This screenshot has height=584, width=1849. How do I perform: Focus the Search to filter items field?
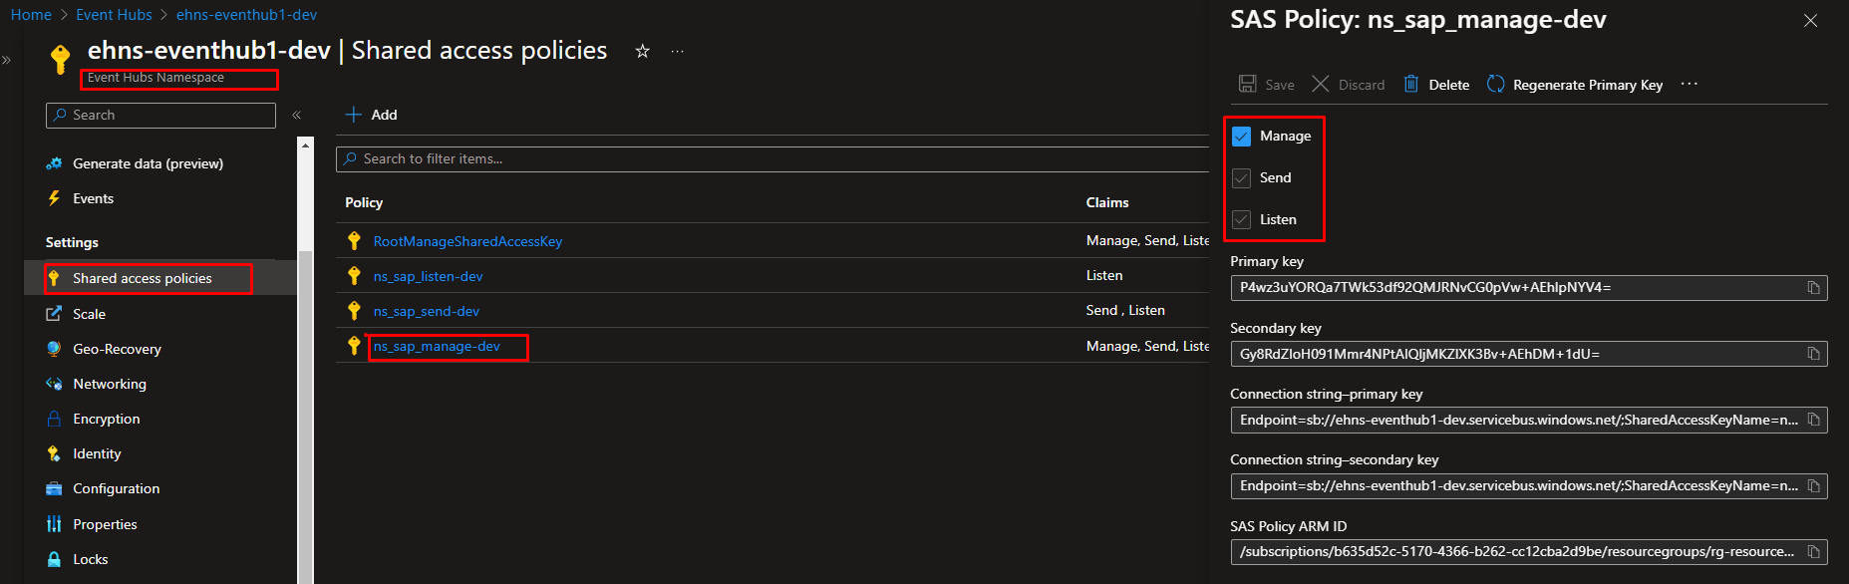[772, 159]
